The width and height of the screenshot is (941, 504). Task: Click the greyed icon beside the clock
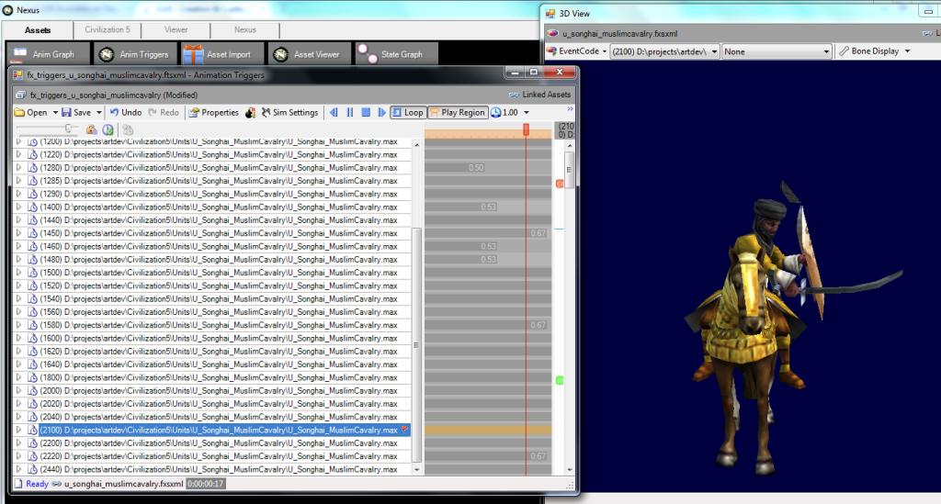click(128, 129)
